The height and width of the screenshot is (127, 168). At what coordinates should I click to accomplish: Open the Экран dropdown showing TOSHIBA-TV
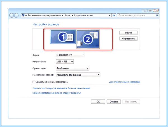coord(70,55)
